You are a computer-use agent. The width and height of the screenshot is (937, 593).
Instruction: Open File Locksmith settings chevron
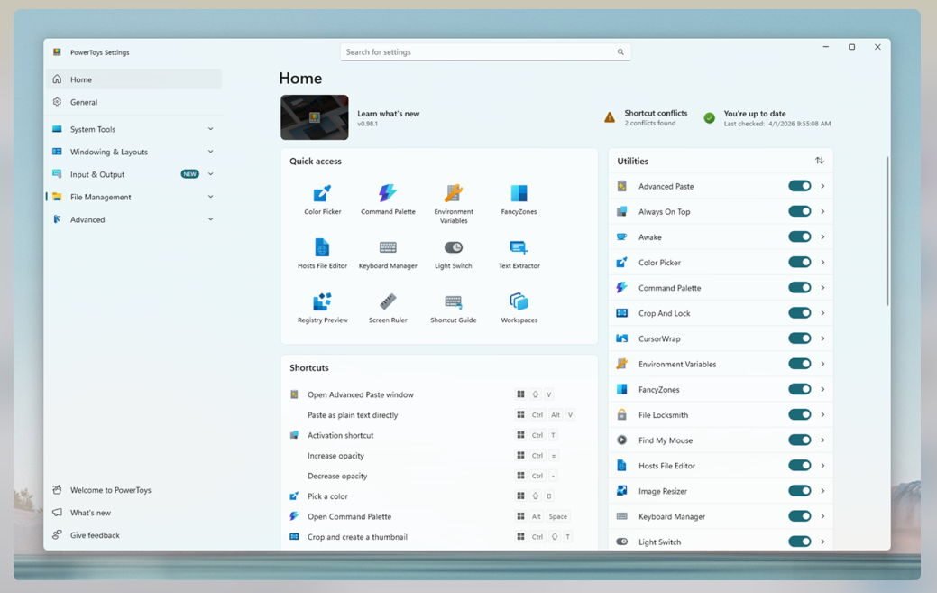click(x=822, y=414)
